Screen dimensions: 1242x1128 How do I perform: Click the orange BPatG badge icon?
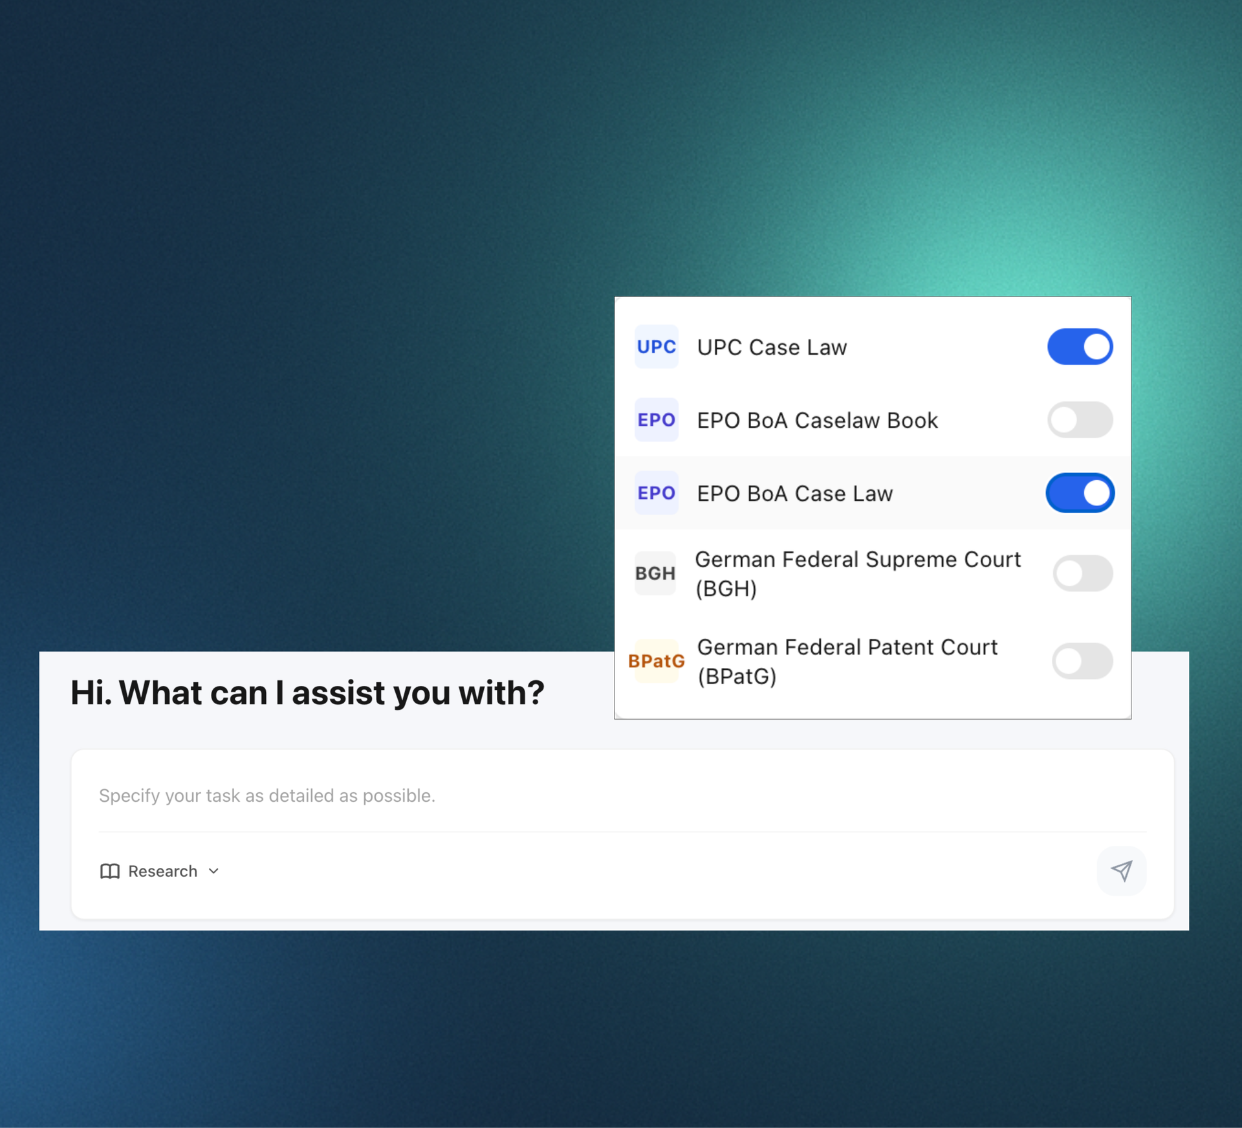[x=656, y=661]
